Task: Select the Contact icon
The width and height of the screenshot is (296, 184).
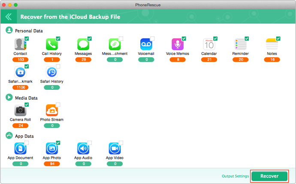Action: click(x=20, y=44)
